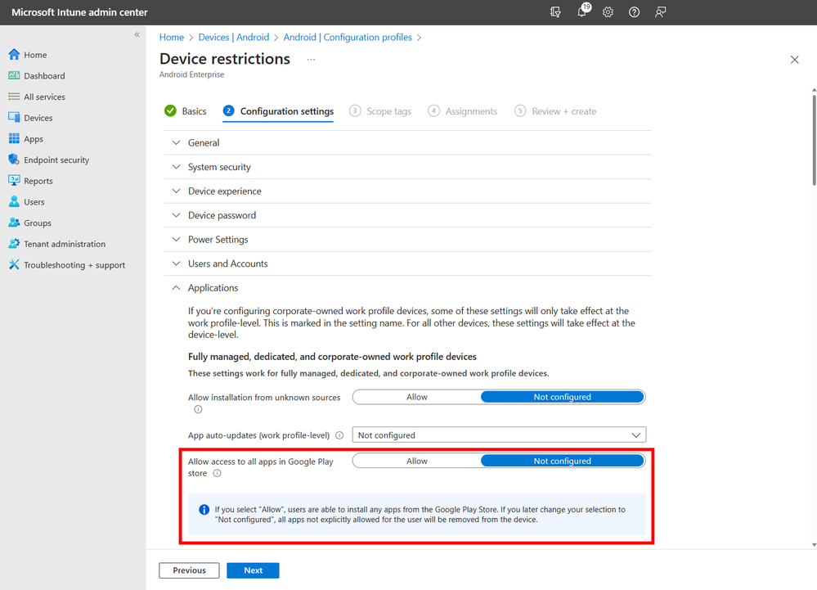Set Google Play store access to Not configured

coord(562,461)
